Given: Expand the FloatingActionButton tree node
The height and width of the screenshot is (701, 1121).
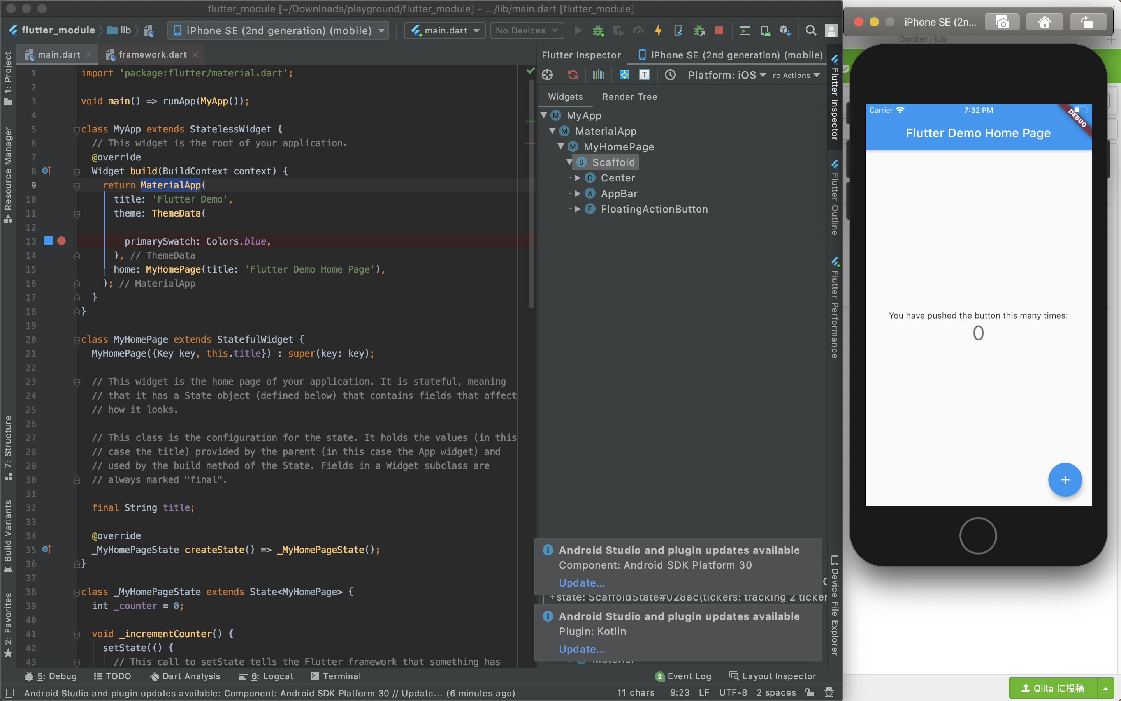Looking at the screenshot, I should point(577,209).
